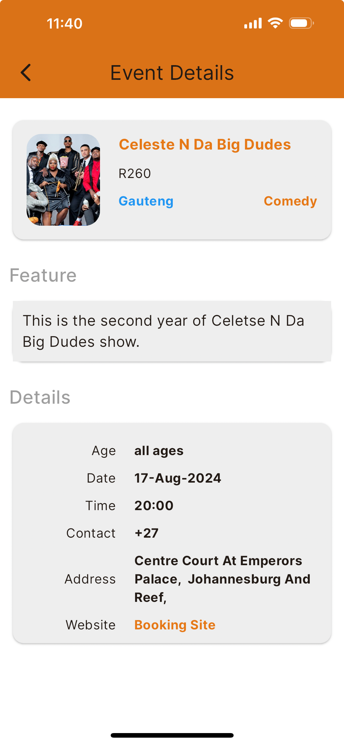The image size is (344, 745).
Task: Tap the Emperors Palace address text
Action: [222, 579]
